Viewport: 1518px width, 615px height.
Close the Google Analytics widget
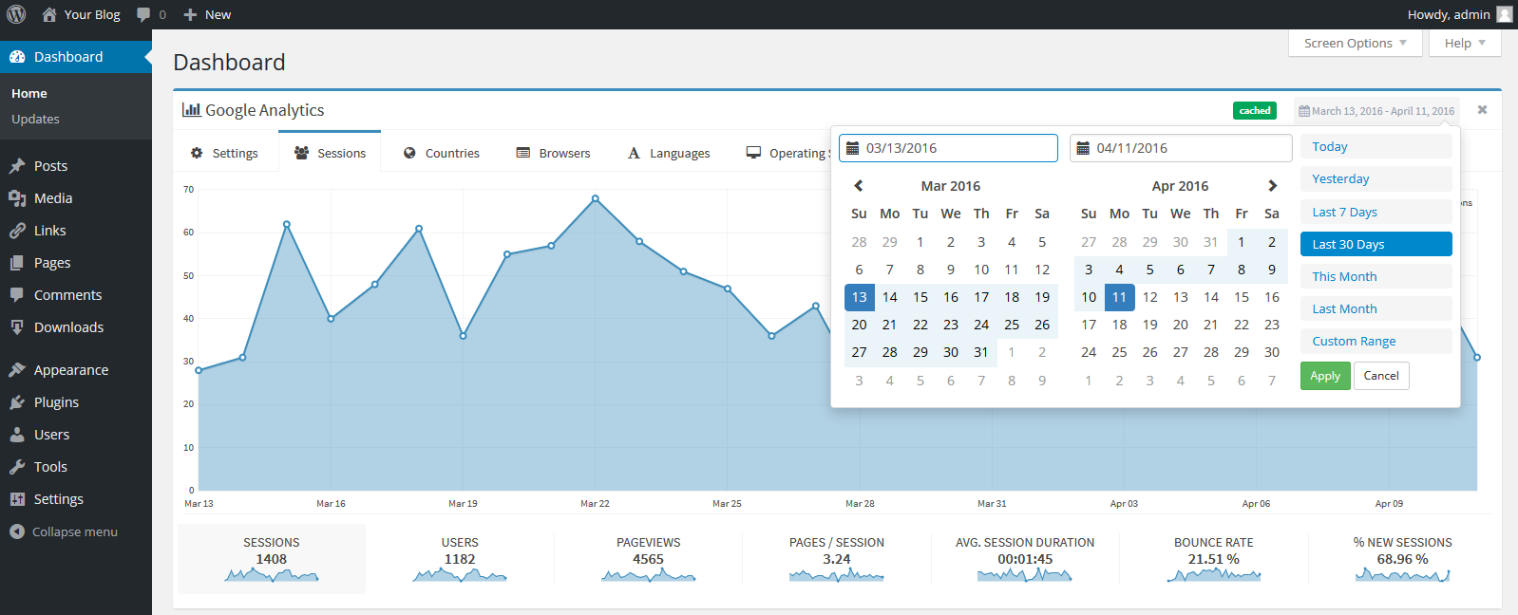tap(1482, 110)
